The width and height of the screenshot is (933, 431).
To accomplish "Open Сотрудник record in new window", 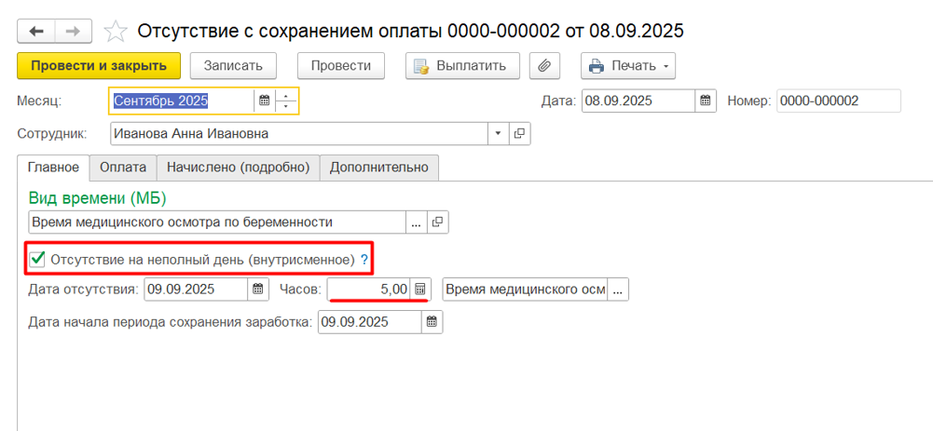I will click(x=520, y=134).
